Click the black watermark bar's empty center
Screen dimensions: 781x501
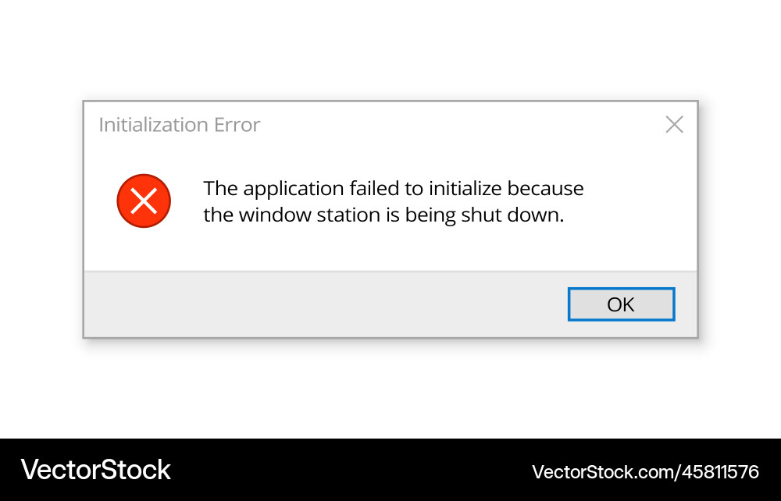(x=351, y=470)
